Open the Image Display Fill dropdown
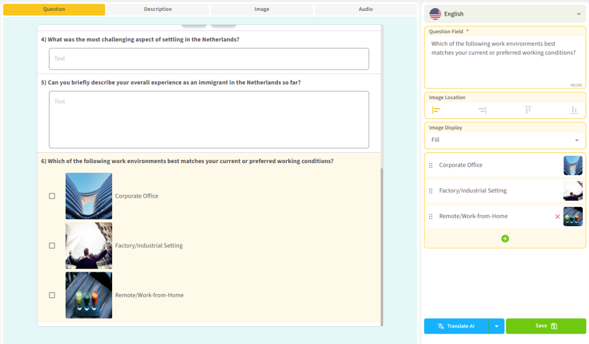589x344 pixels. [x=505, y=140]
